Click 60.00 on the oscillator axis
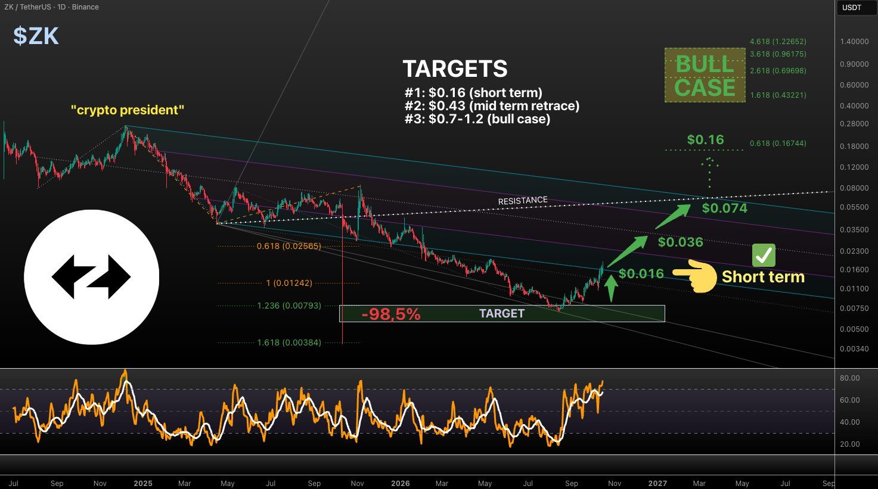Image resolution: width=878 pixels, height=489 pixels. tap(850, 400)
